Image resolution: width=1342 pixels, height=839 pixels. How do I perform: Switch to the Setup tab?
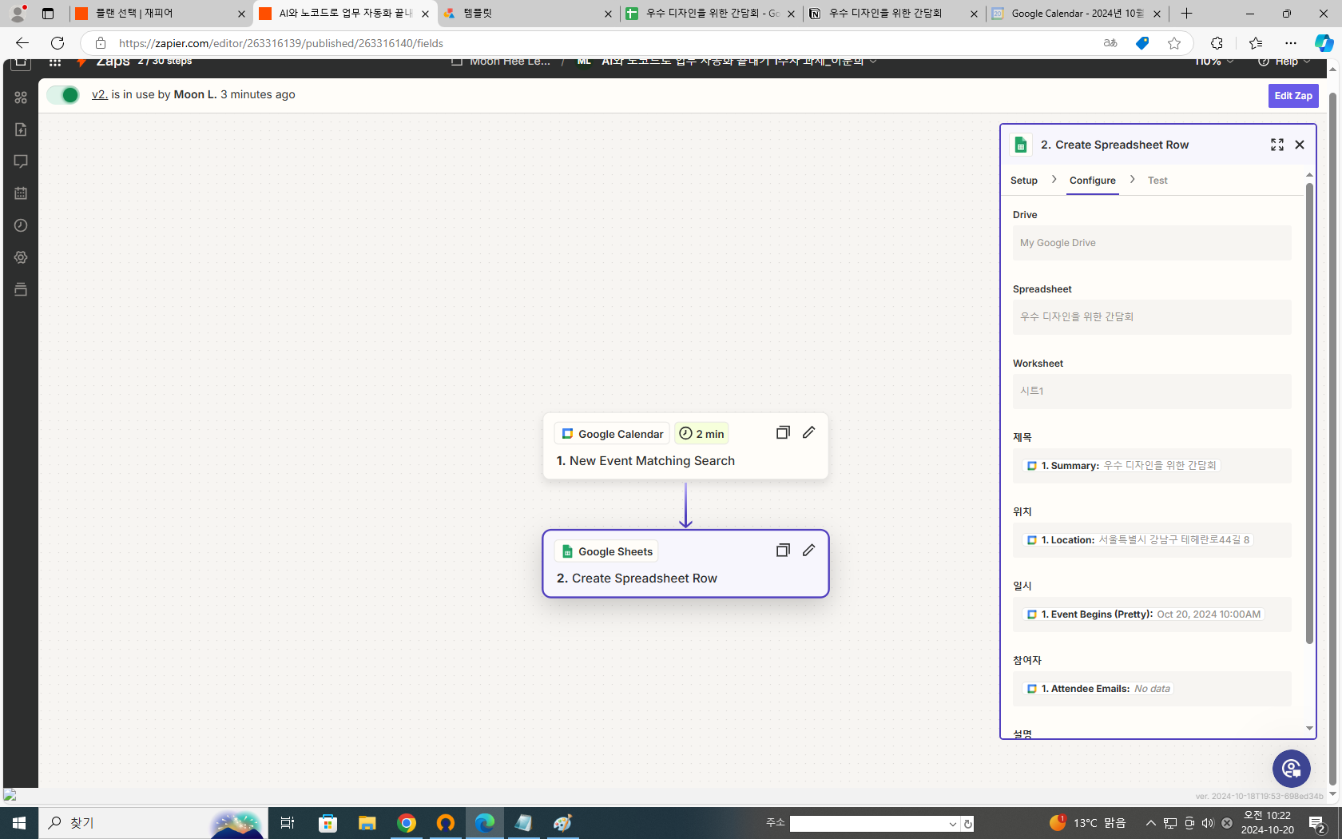pyautogui.click(x=1024, y=181)
